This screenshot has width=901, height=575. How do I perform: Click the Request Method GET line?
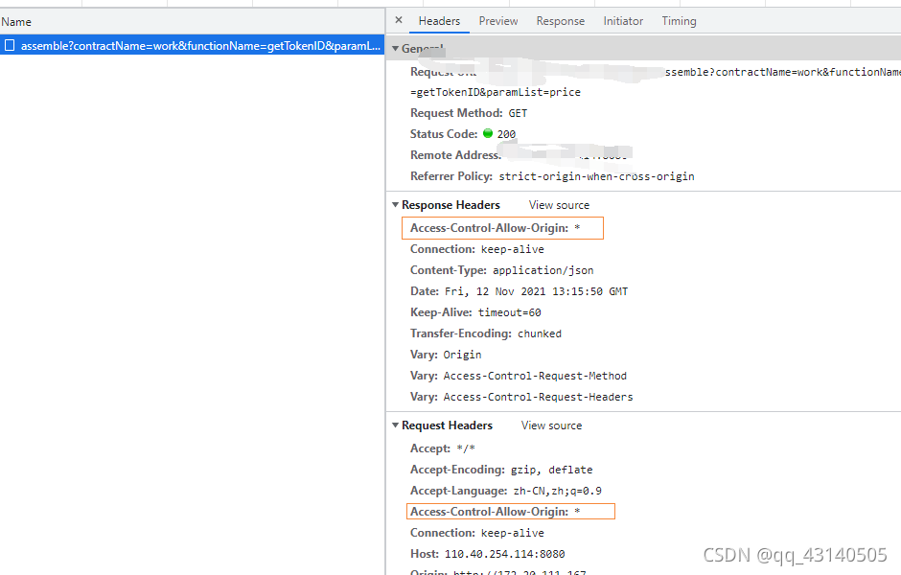coord(469,113)
